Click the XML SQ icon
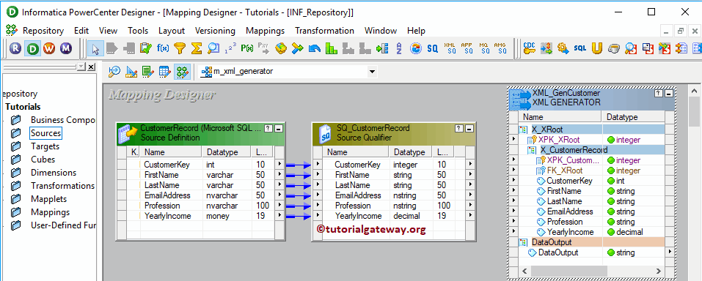This screenshot has width=702, height=281. (x=450, y=48)
